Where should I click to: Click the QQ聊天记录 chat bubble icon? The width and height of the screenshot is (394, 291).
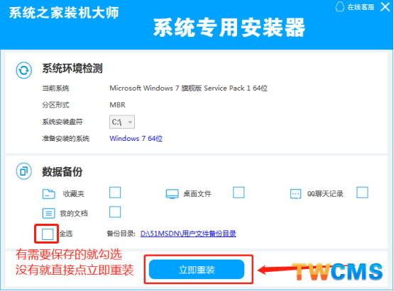tap(296, 194)
